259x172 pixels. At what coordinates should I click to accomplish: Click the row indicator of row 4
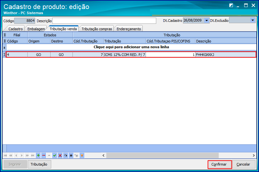[4, 55]
